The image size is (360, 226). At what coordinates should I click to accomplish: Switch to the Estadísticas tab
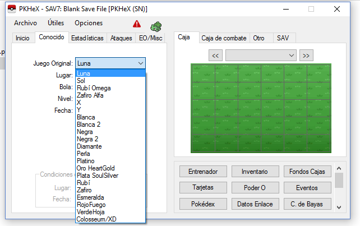[87, 38]
